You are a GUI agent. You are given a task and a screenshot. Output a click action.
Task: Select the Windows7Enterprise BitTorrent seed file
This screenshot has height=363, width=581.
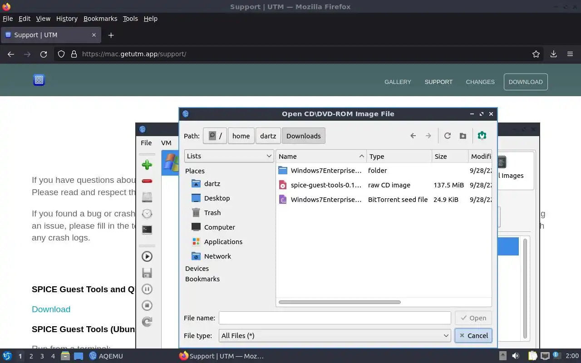click(384, 200)
